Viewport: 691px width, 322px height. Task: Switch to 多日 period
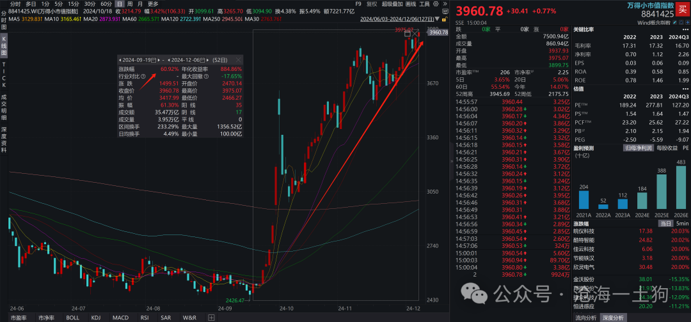(31, 4)
